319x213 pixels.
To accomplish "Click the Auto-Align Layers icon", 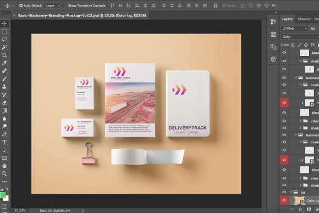I will 215,5.
